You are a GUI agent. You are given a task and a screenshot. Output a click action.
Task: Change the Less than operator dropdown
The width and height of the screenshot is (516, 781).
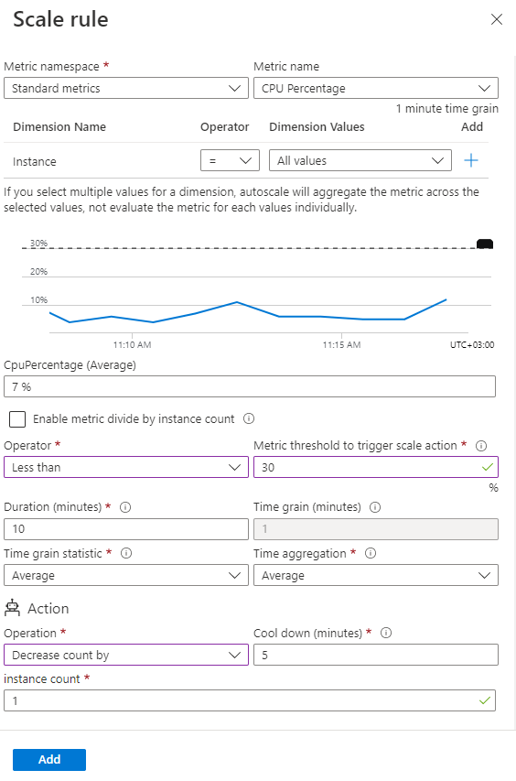[x=126, y=467]
